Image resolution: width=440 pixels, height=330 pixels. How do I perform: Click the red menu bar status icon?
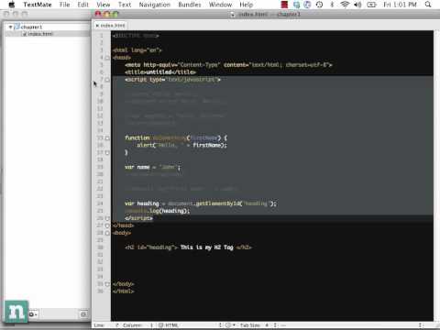284,5
